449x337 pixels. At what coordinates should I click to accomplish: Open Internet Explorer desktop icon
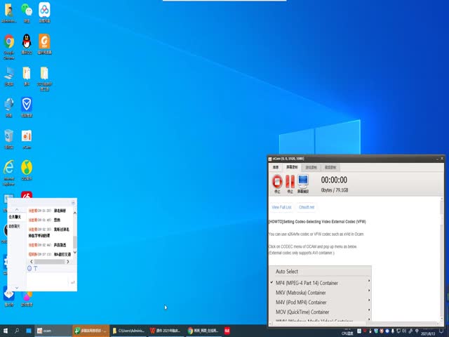tap(9, 167)
